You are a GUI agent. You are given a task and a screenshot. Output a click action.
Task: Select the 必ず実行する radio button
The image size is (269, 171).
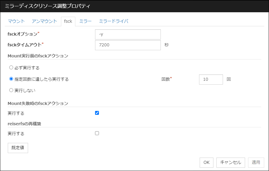tap(11, 68)
